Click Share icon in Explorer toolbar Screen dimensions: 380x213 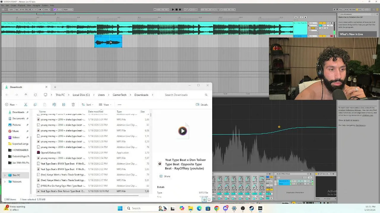tap(64, 104)
